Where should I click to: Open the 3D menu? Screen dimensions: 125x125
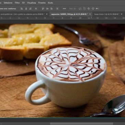(x=23, y=3)
